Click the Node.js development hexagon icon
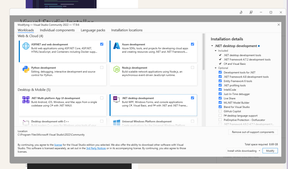The height and width of the screenshot is (169, 291). tap(117, 69)
